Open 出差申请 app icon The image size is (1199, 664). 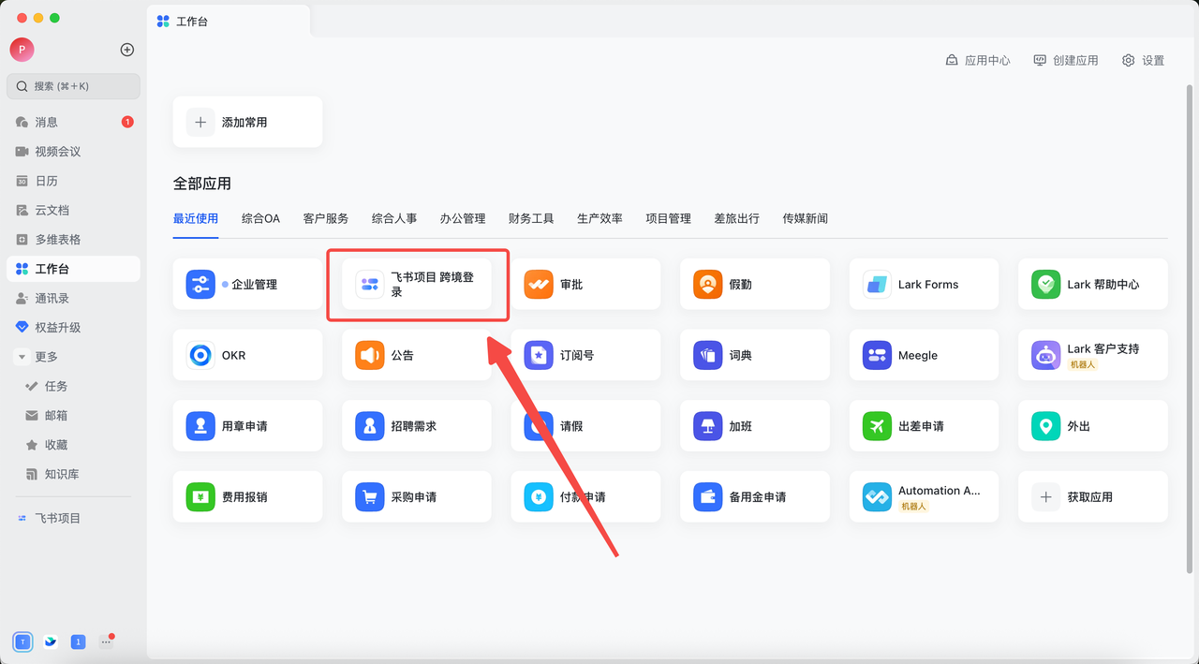click(877, 426)
